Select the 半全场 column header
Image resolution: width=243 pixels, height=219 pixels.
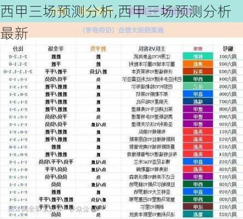click(56, 49)
